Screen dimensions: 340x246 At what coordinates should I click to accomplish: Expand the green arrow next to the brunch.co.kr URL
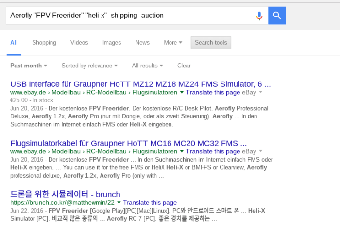point(119,203)
